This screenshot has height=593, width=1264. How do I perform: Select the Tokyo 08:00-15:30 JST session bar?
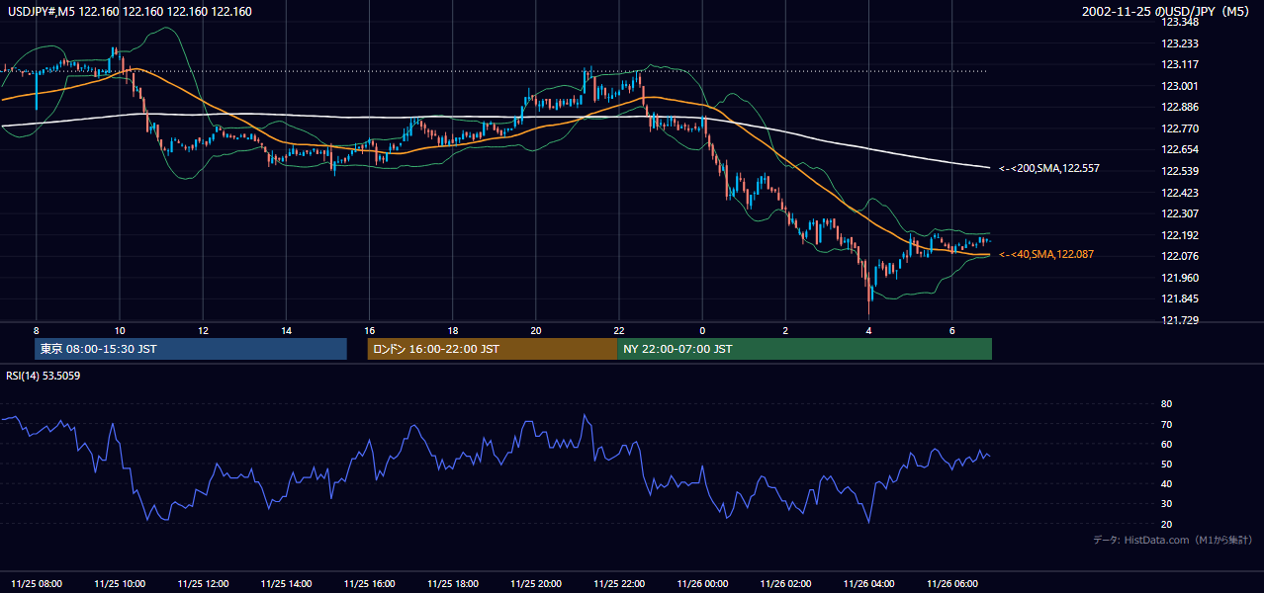191,349
